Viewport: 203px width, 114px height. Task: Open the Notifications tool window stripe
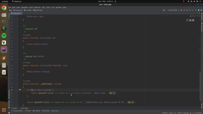(202, 27)
